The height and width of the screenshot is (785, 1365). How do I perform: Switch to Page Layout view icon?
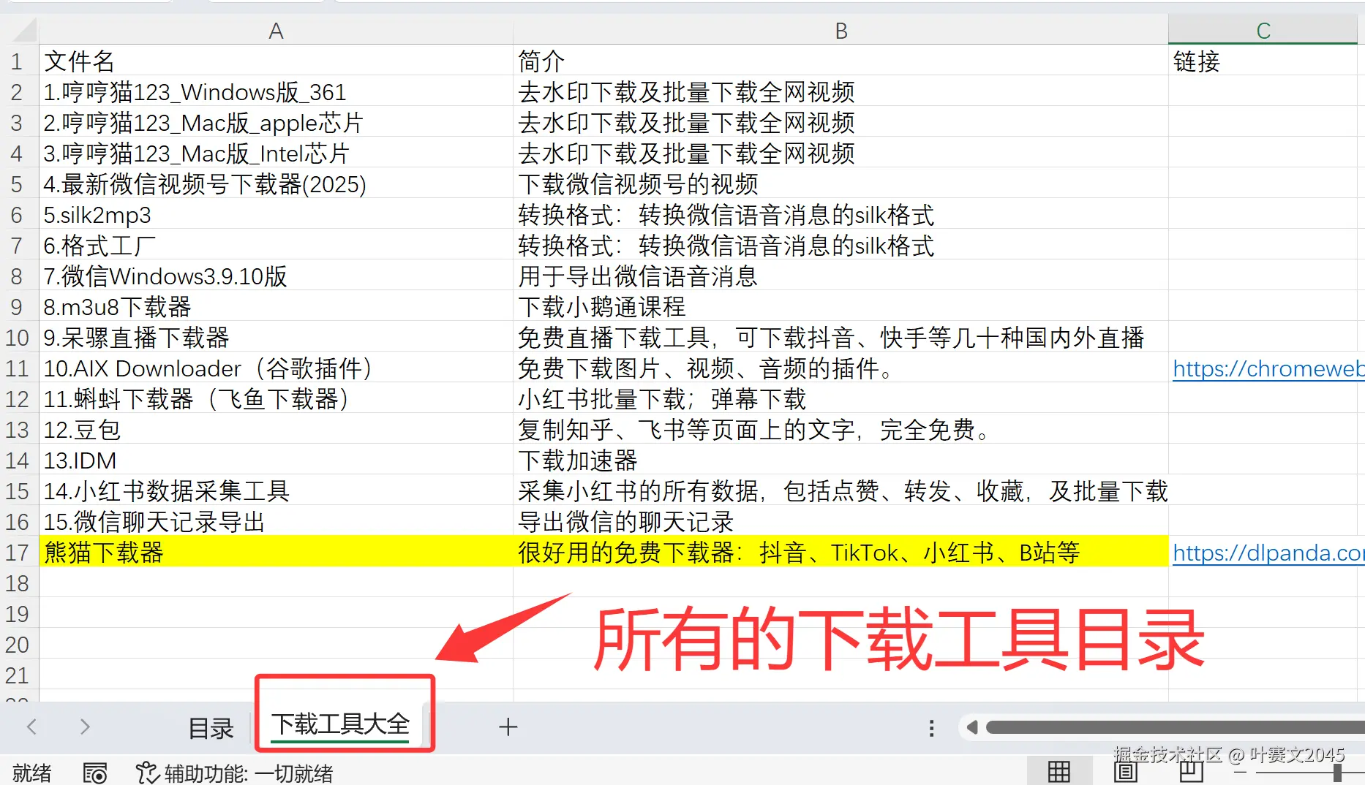coord(1125,771)
